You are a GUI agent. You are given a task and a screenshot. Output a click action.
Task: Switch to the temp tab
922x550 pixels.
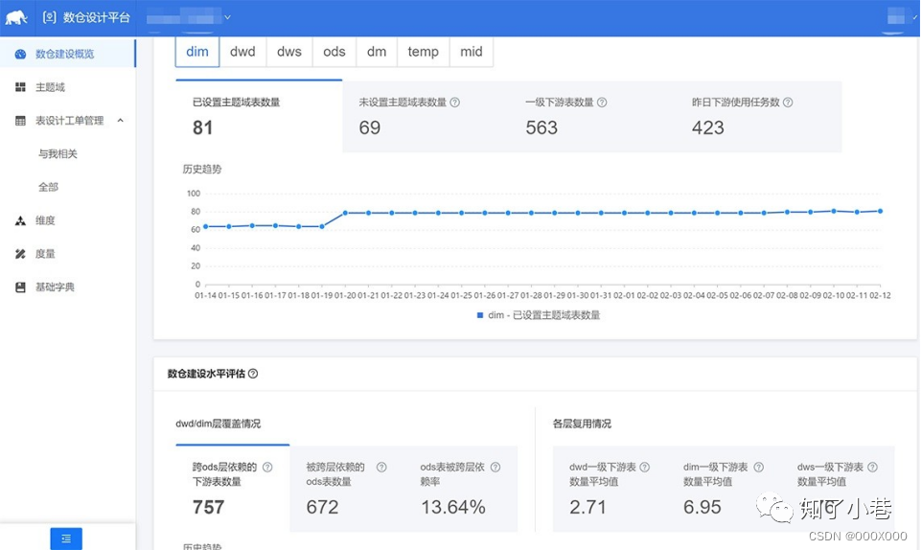424,52
